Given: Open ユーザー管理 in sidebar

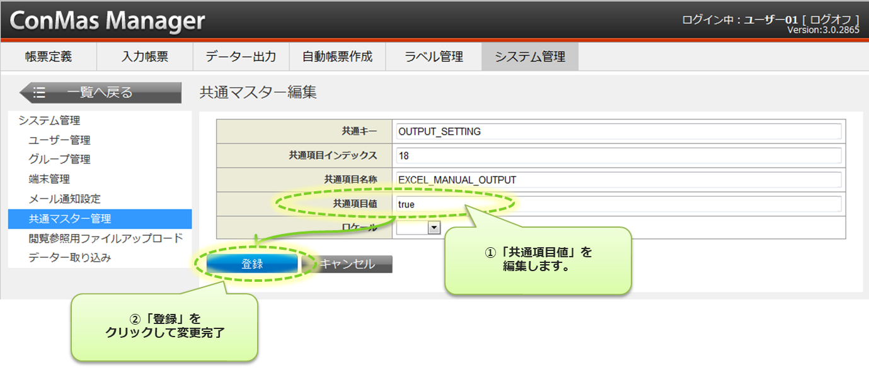Looking at the screenshot, I should click(59, 140).
